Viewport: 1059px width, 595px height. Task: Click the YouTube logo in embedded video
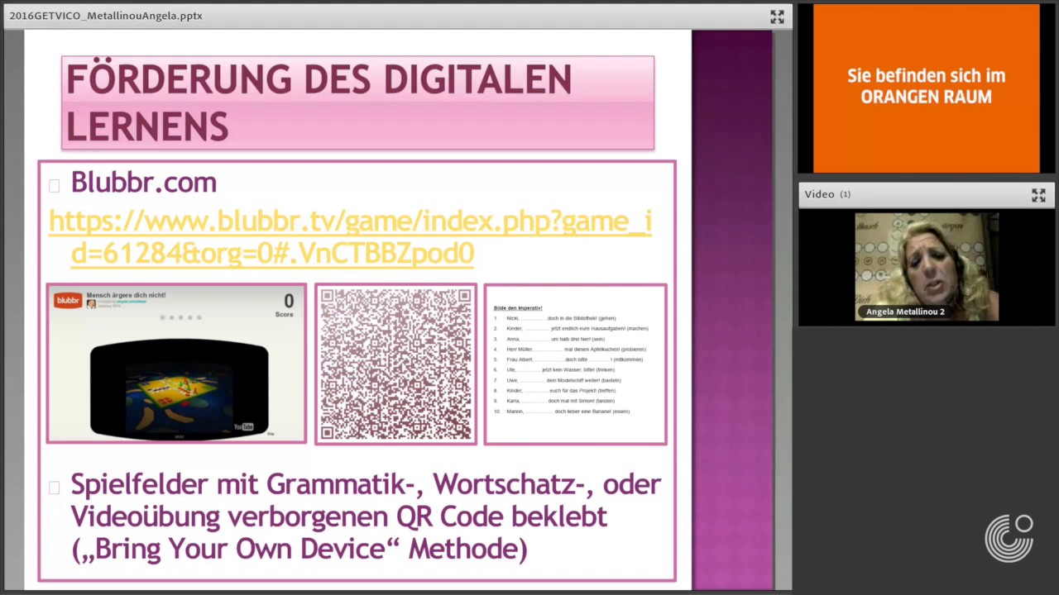pos(243,426)
